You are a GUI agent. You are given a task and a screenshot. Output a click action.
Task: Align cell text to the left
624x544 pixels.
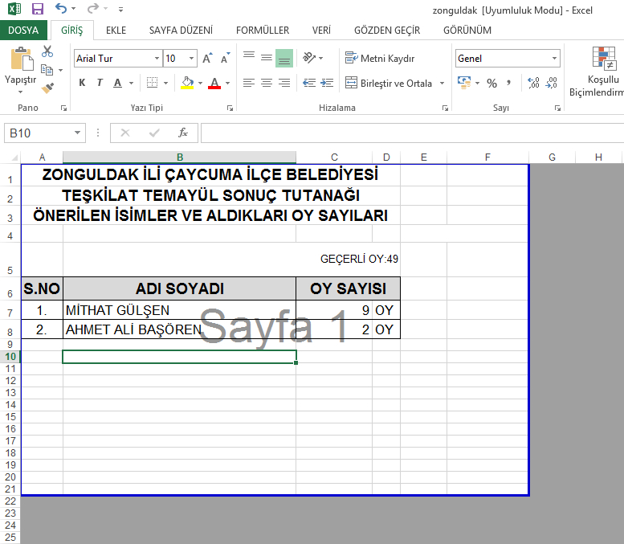click(x=249, y=83)
